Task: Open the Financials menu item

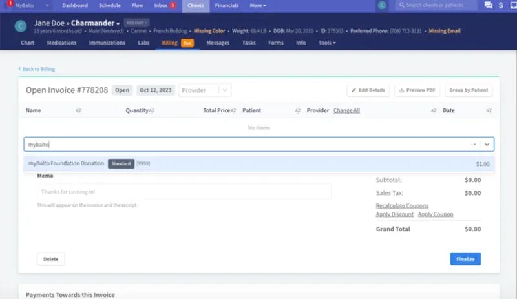Action: point(227,6)
